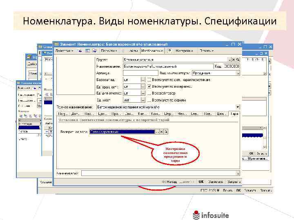Click the toolbar icon just before Перейти
Viewport: 294px width, 220px height.
pyautogui.click(x=95, y=51)
